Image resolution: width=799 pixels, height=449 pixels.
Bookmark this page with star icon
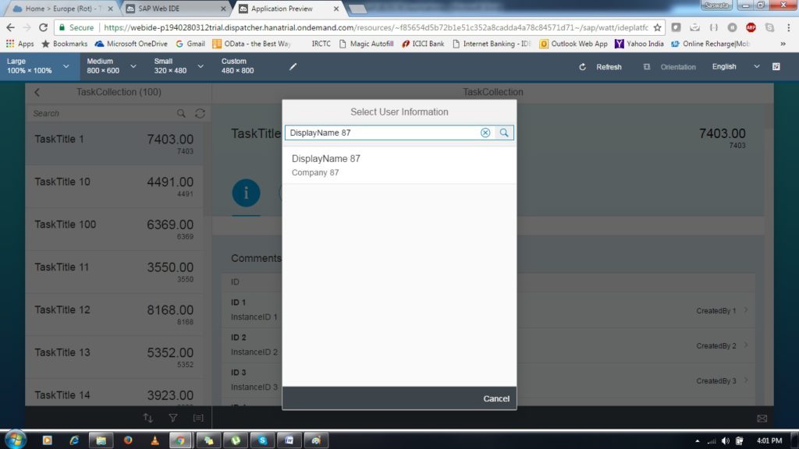point(657,27)
